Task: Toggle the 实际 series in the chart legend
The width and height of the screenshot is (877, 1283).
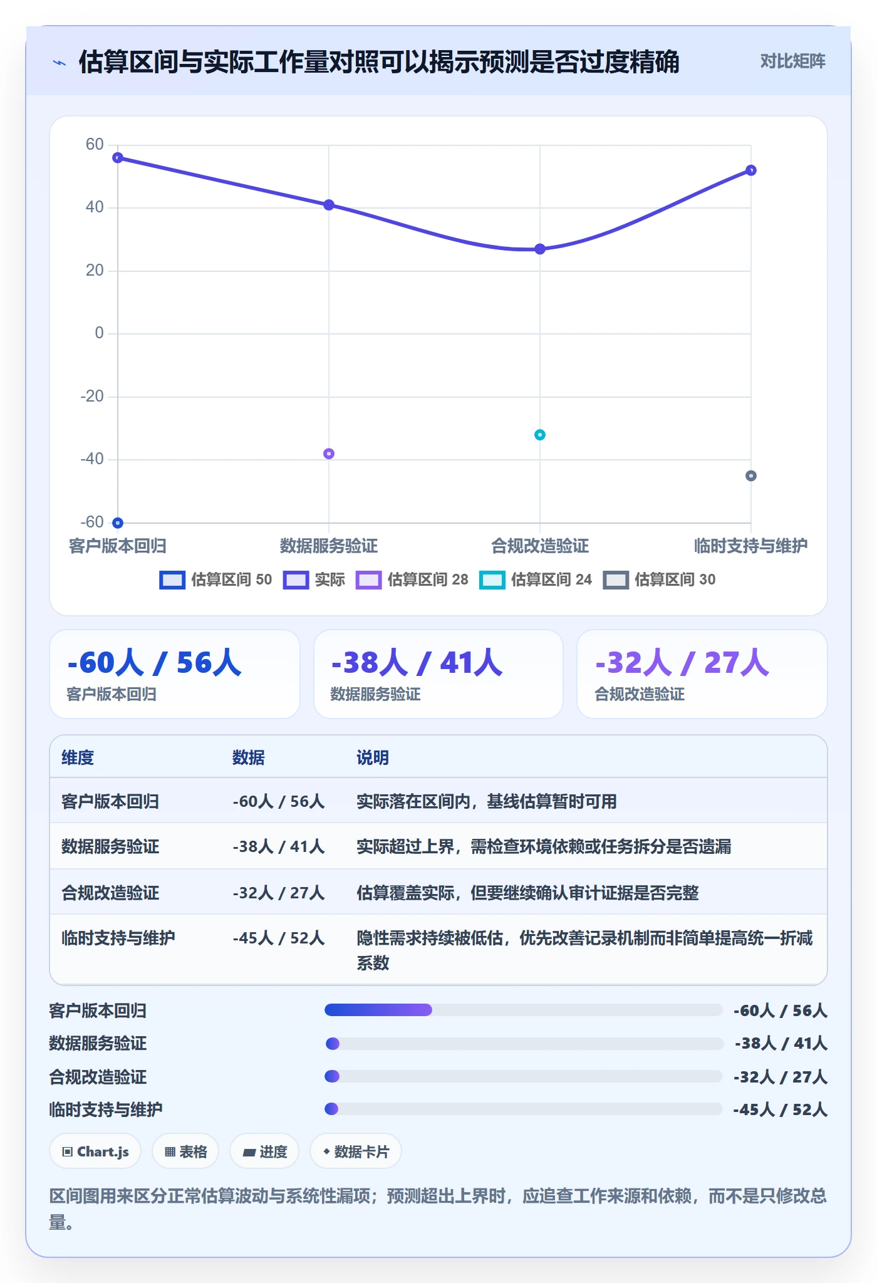Action: click(x=314, y=579)
